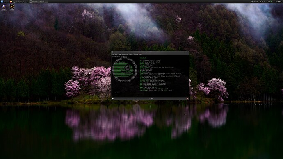Expand hidden system tray icons with the arrow
Screen dimensions: 283x159
[x=271, y=2]
